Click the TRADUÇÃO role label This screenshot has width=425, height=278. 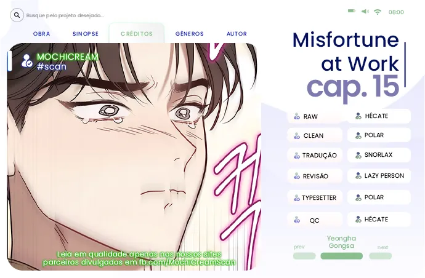319,156
